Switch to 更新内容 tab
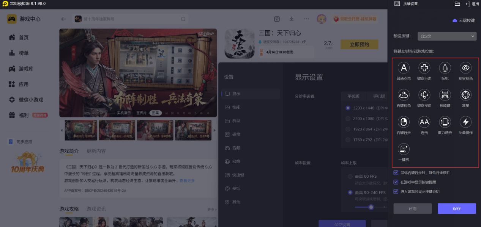Viewport: 481px width, 227px height. tap(96, 151)
